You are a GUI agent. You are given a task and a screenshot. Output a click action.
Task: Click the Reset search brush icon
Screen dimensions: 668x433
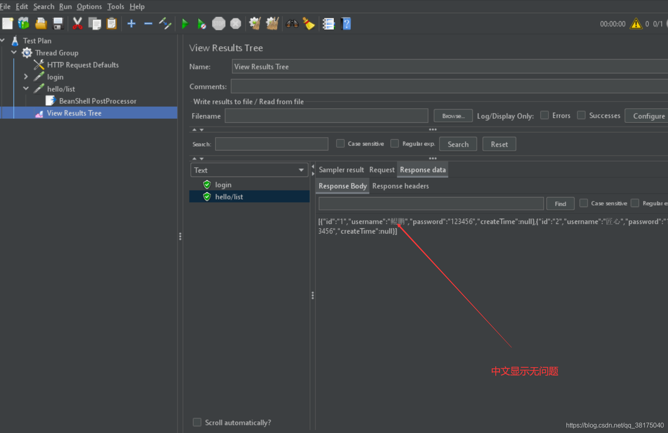click(x=309, y=24)
